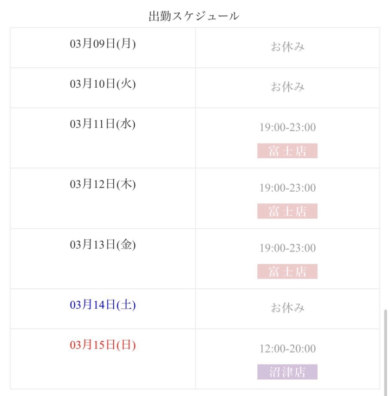
Task: Open the 富士店 badge for 03月13日
Action: click(x=288, y=271)
